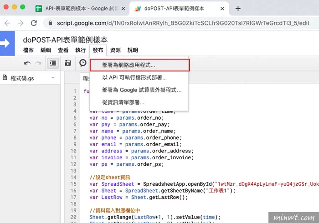The width and height of the screenshot is (319, 223).
Task: Open a new browser tab
Action: (238, 9)
